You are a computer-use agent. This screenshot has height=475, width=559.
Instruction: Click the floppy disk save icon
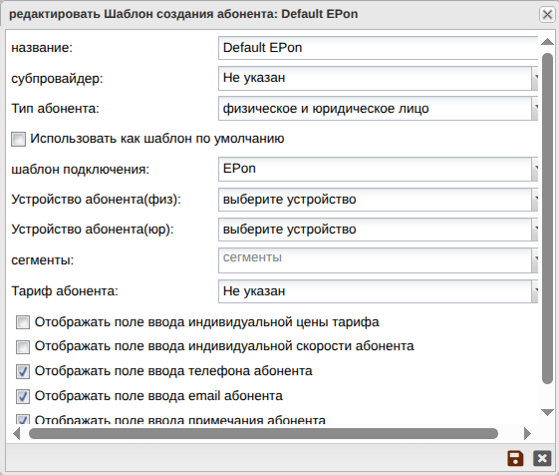tap(515, 459)
